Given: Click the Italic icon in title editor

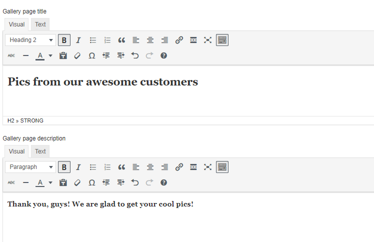Looking at the screenshot, I should (x=78, y=40).
